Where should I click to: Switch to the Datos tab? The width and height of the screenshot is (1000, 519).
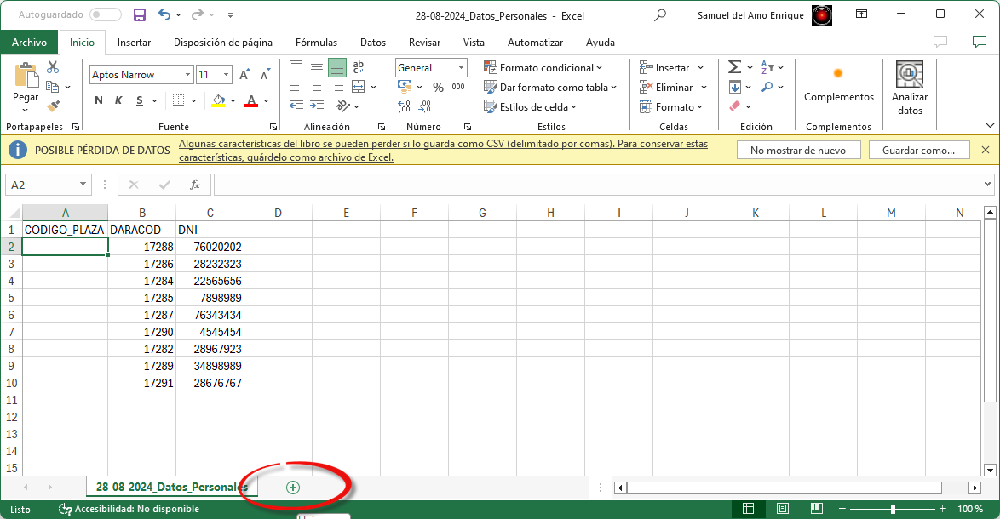(372, 42)
